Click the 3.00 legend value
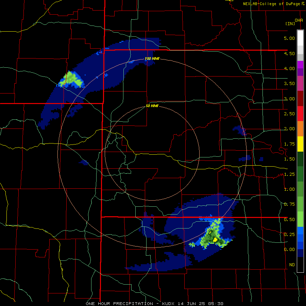Viewport: 306px width, 306px height. tap(289, 99)
